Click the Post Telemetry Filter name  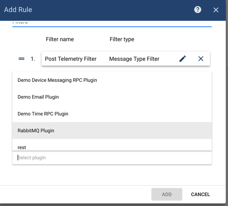(71, 59)
